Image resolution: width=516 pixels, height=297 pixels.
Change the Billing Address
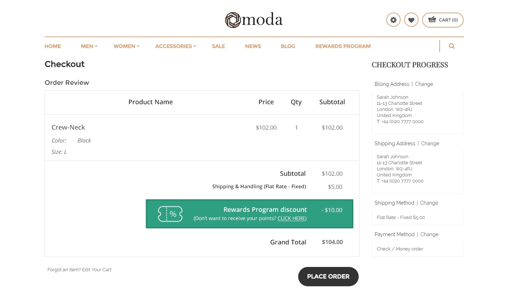(x=424, y=84)
